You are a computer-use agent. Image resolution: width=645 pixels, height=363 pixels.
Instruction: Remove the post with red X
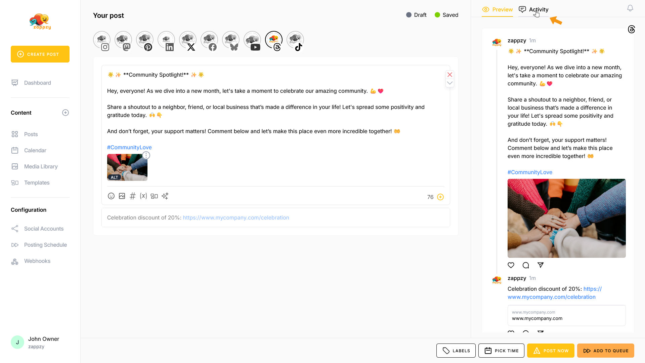click(x=450, y=75)
